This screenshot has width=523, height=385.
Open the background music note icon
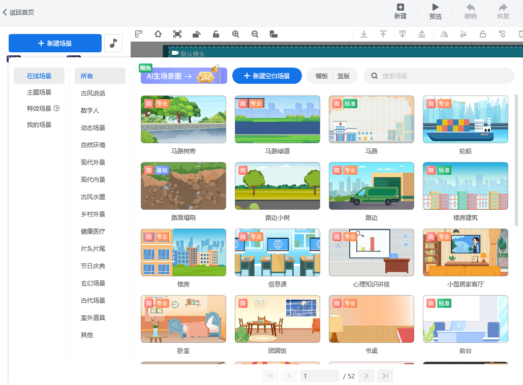(113, 43)
